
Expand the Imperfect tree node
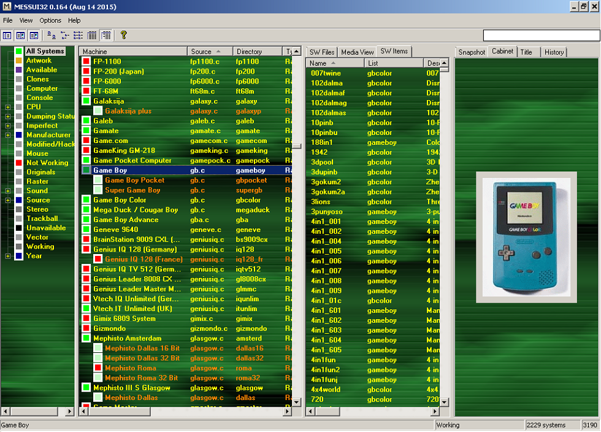coord(7,125)
